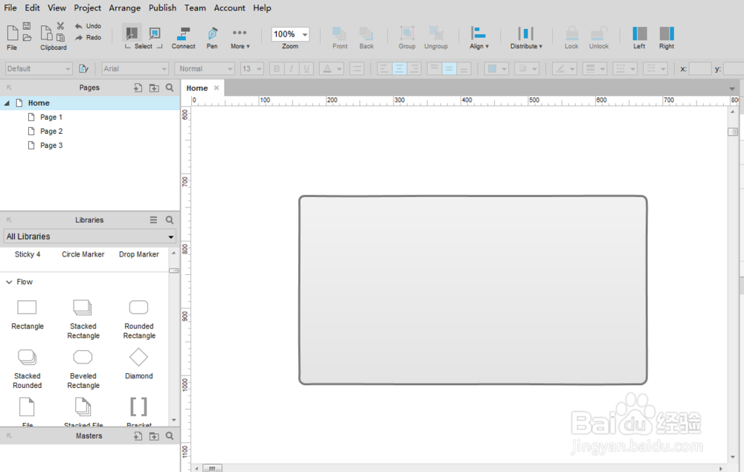The image size is (744, 472).
Task: Open the Edit menu
Action: coord(32,8)
